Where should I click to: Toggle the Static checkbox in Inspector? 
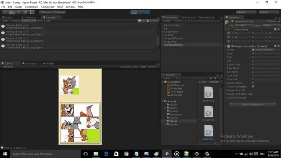pos(268,22)
